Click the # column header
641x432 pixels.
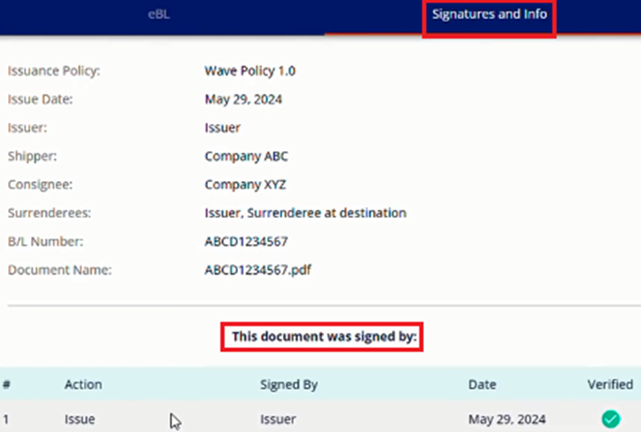[x=6, y=384]
